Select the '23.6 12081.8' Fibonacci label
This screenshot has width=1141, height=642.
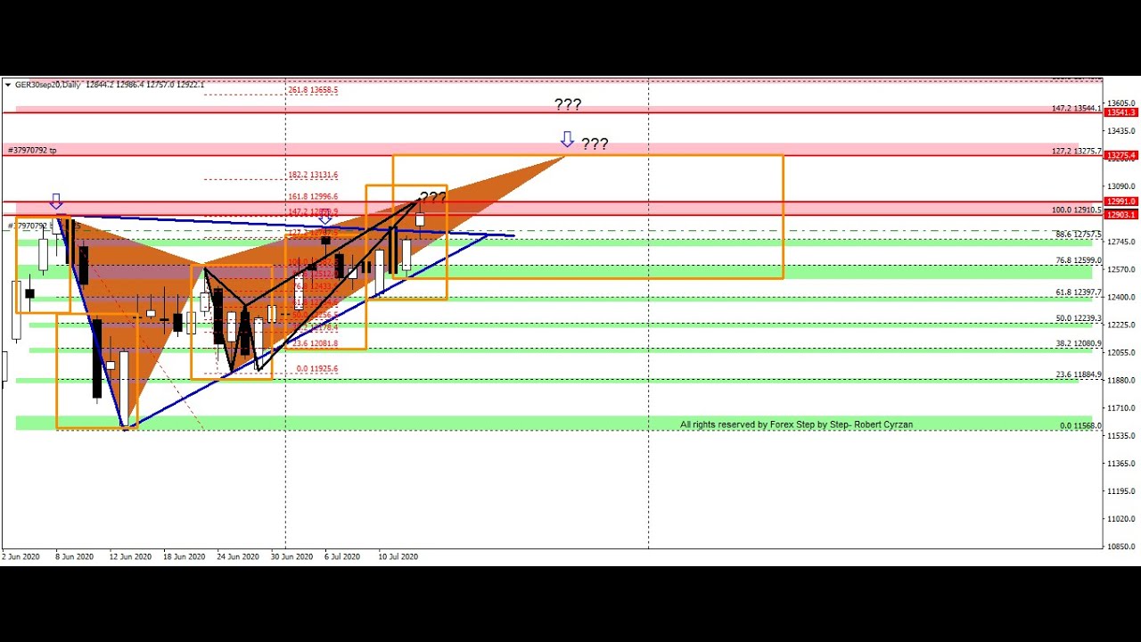coord(315,342)
